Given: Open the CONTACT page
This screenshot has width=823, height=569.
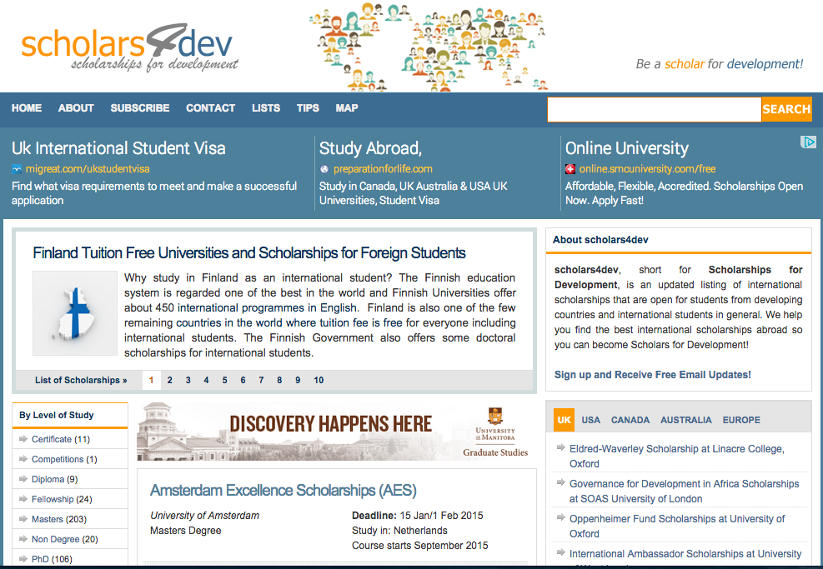Looking at the screenshot, I should click(x=210, y=108).
